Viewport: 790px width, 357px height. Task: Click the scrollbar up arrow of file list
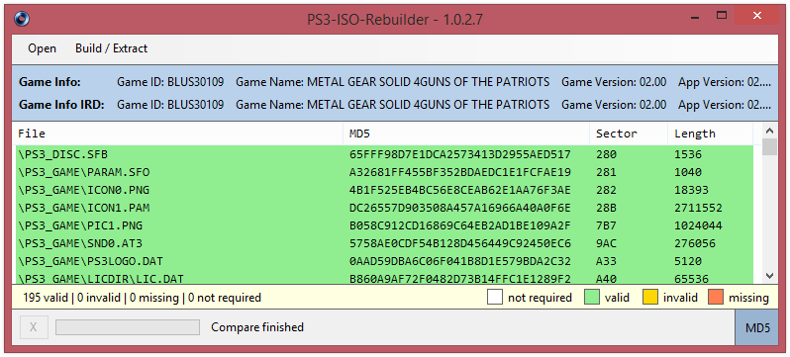769,131
